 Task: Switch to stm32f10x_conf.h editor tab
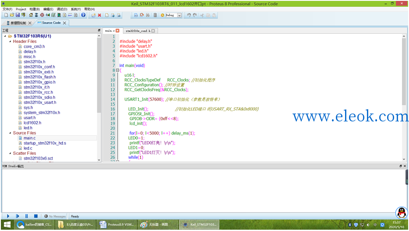point(138,31)
